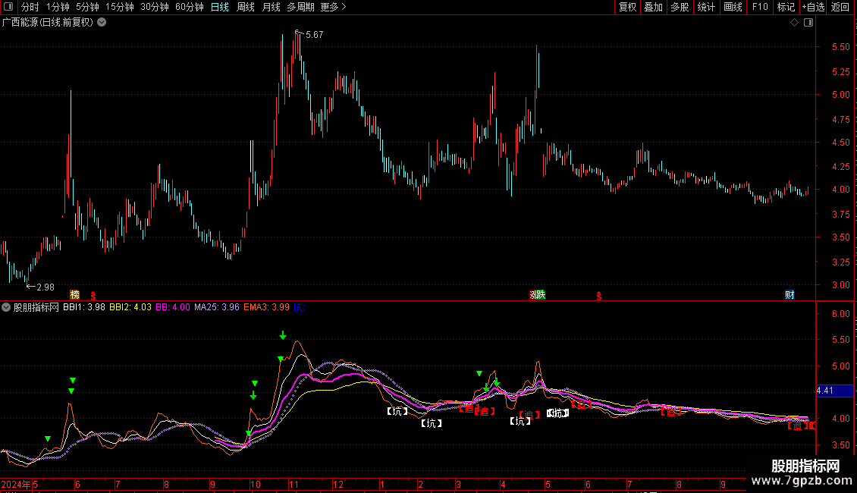Click the 广西能源(日线.前复权) chart title

[48, 23]
